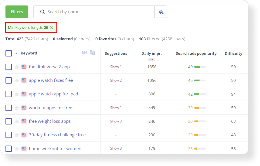The height and width of the screenshot is (166, 260).
Task: Open the dropdown arrow beside select-all checkbox
Action: click(x=16, y=53)
